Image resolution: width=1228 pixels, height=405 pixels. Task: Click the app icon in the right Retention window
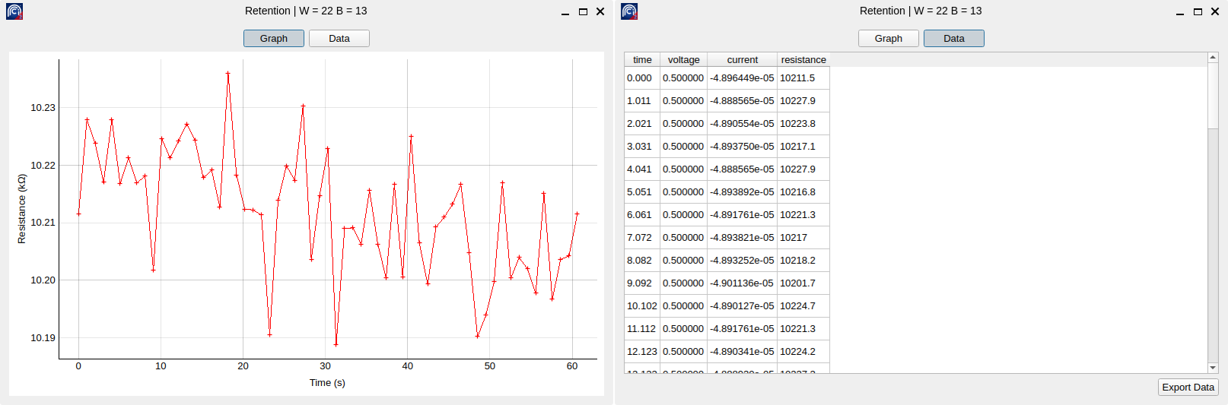629,11
